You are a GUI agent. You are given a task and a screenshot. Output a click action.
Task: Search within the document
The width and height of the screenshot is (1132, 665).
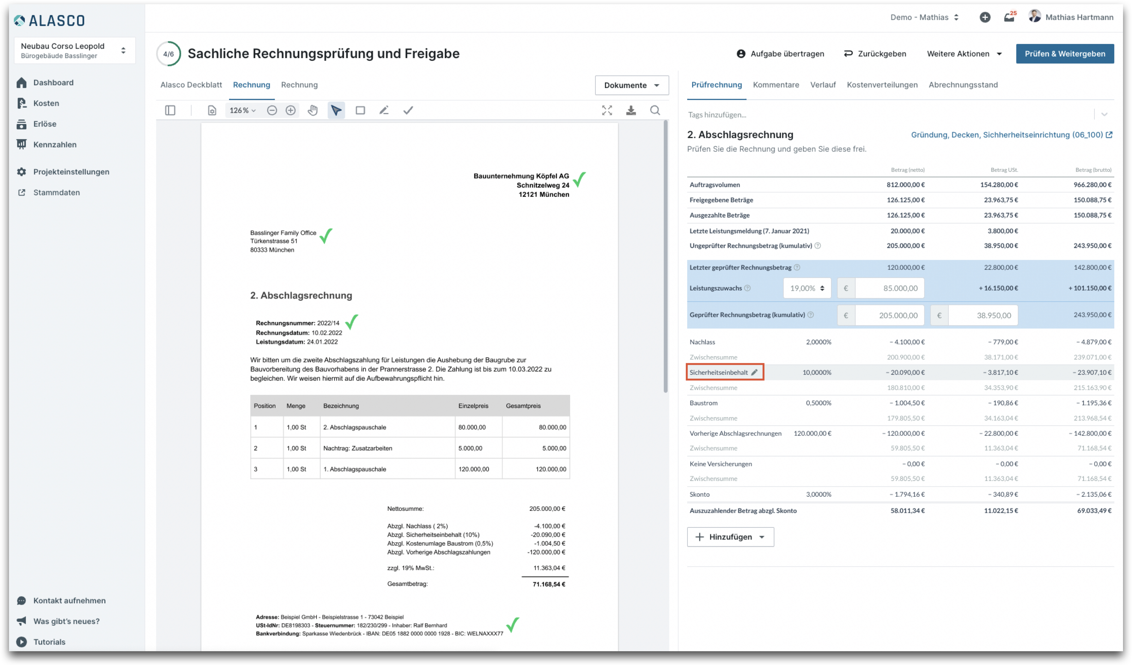pyautogui.click(x=655, y=111)
